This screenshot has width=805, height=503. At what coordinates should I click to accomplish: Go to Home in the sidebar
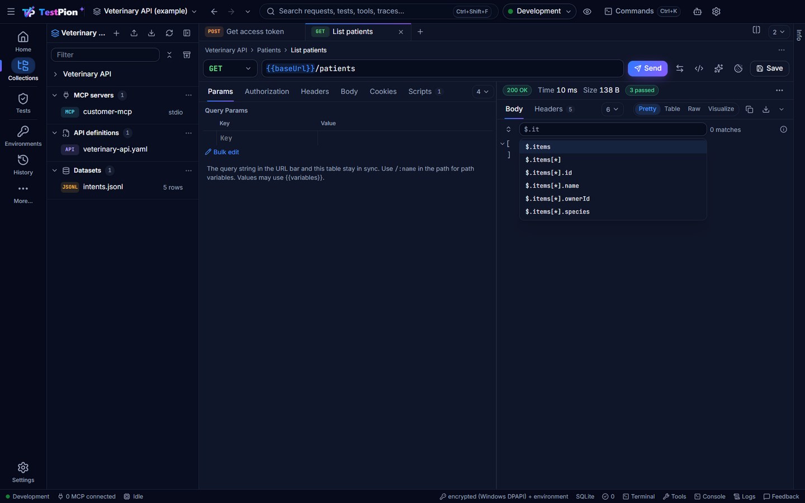pos(23,42)
